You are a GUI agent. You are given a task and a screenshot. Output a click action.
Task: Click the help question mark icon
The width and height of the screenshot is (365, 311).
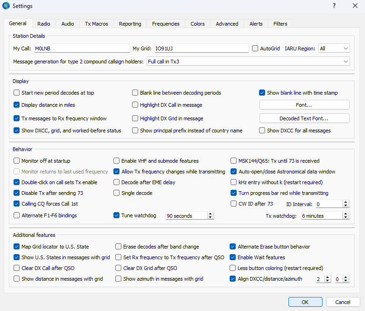tap(334, 6)
